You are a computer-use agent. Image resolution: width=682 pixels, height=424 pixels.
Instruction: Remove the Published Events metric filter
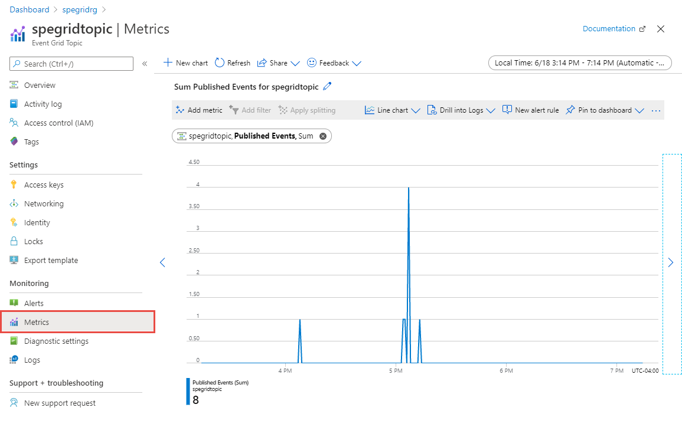pyautogui.click(x=322, y=136)
